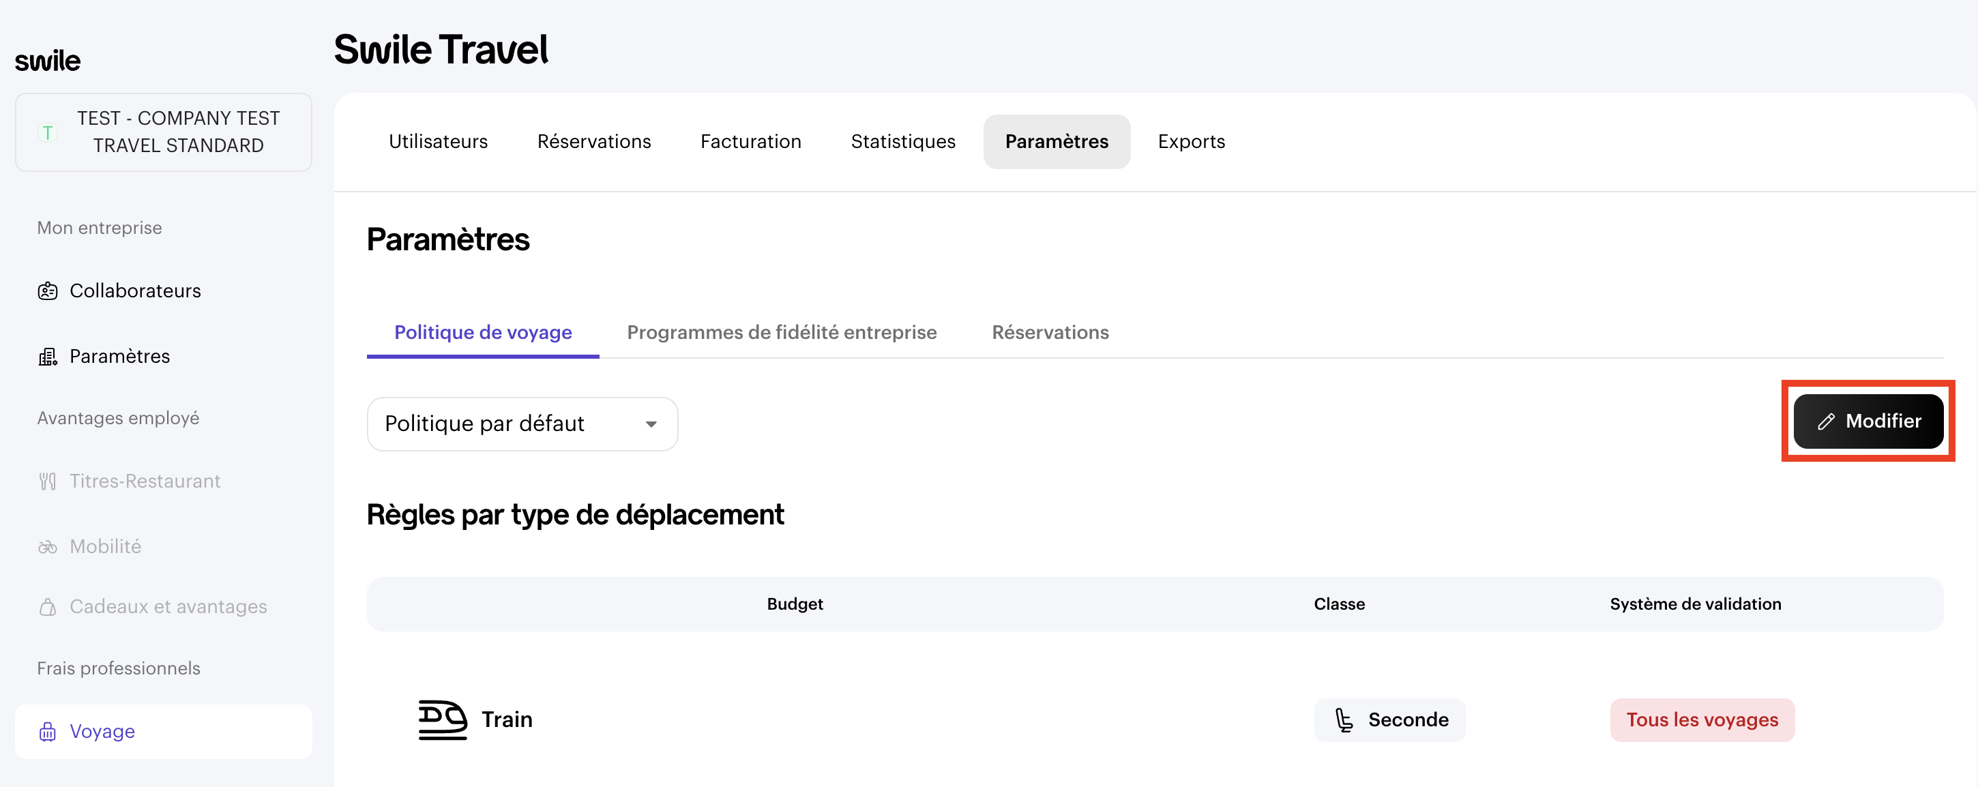Select Programmes de fidélité entreprise sub-tab

coord(781,332)
